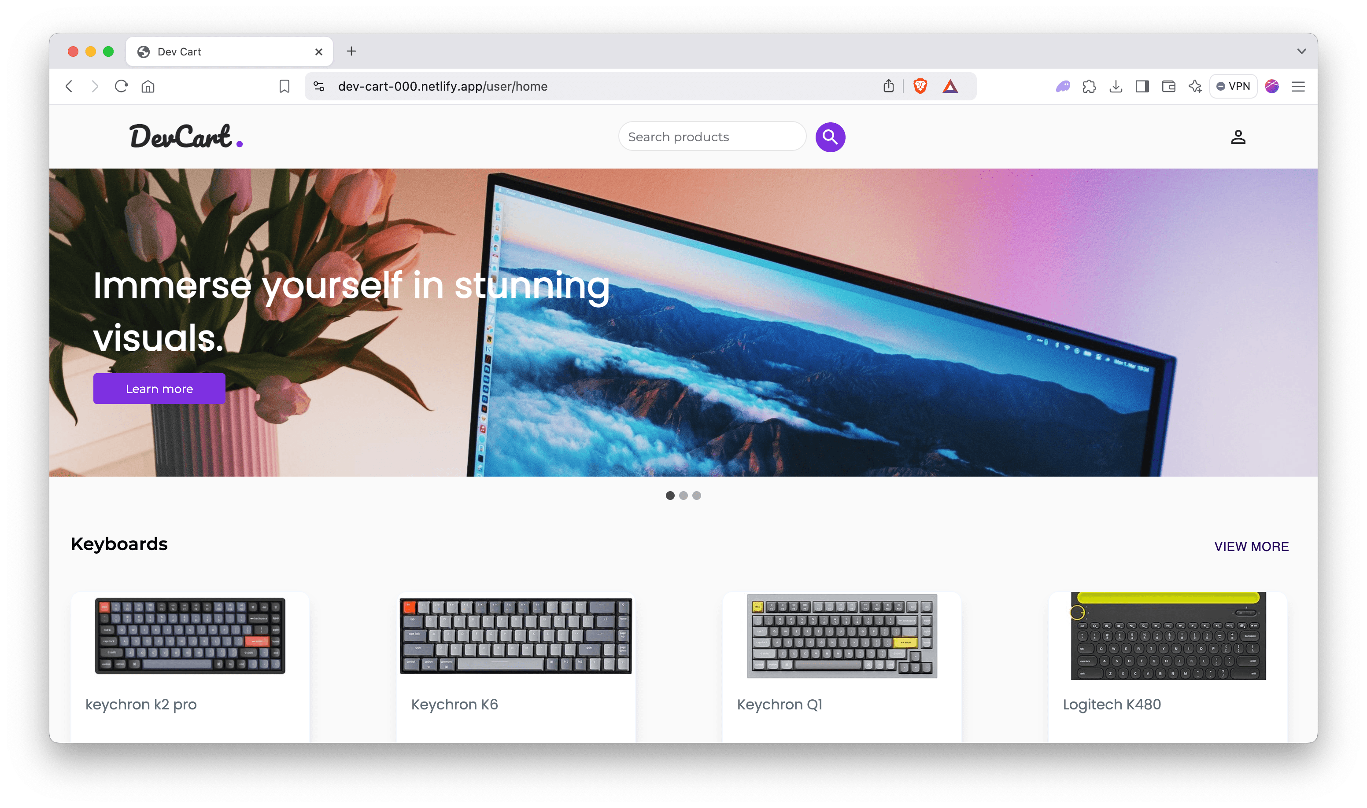
Task: Click the user profile account icon
Action: tap(1238, 136)
